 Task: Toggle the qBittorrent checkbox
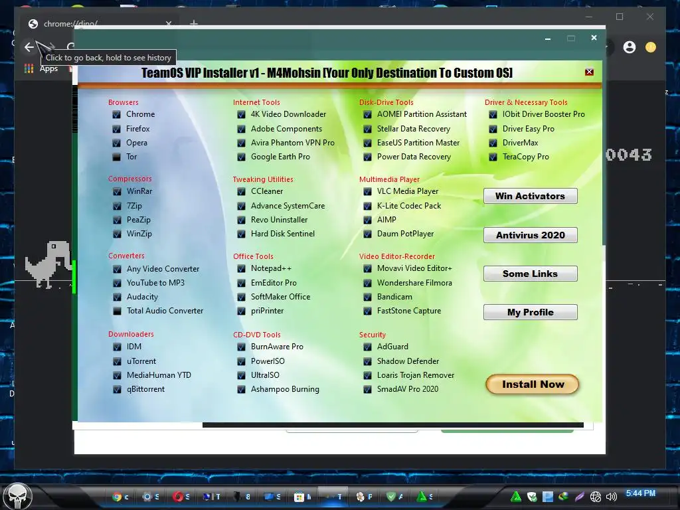(117, 389)
